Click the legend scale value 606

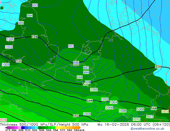[82, 130]
